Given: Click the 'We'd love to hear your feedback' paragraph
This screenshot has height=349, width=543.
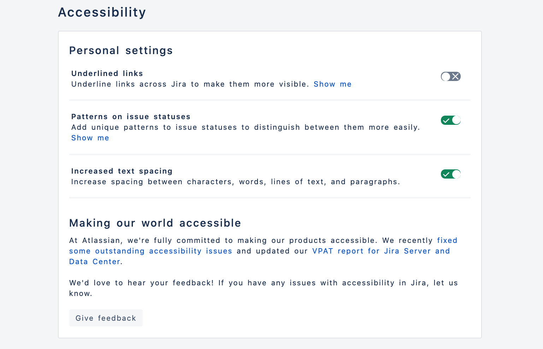Looking at the screenshot, I should (x=264, y=288).
